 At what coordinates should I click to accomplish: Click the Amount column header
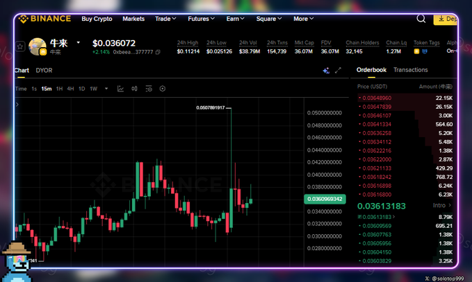pos(436,87)
